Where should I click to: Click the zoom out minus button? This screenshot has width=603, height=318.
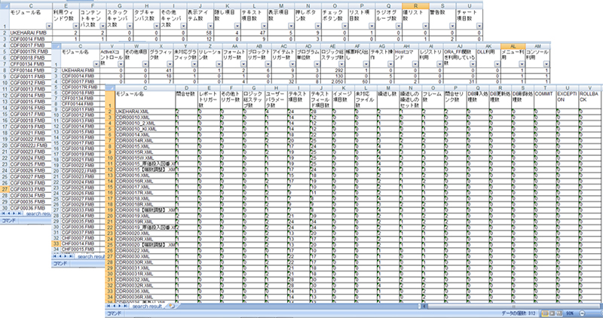pos(581,313)
